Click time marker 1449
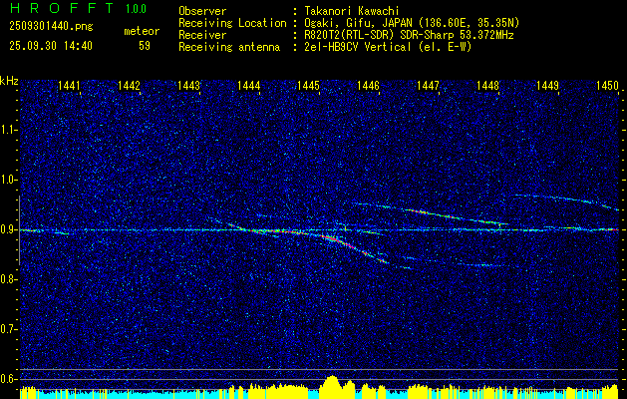The image size is (627, 399). coord(547,86)
